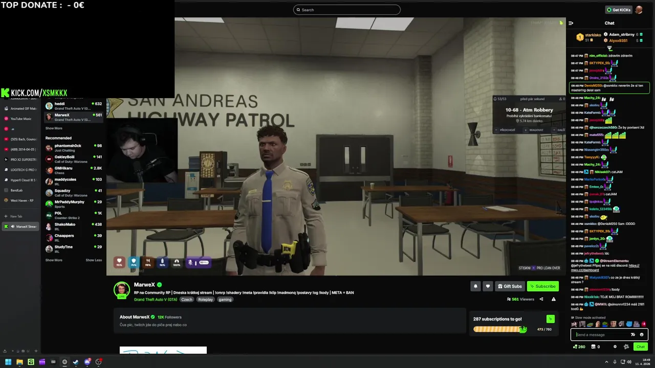The width and height of the screenshot is (655, 368).
Task: Click the heart follow icon next to Gift Subs
Action: click(488, 286)
